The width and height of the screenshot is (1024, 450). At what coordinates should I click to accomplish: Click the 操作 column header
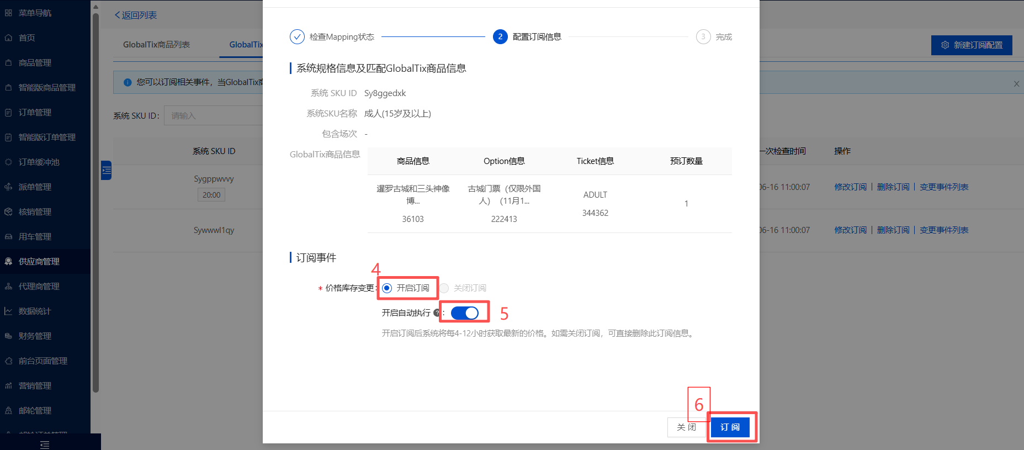842,151
